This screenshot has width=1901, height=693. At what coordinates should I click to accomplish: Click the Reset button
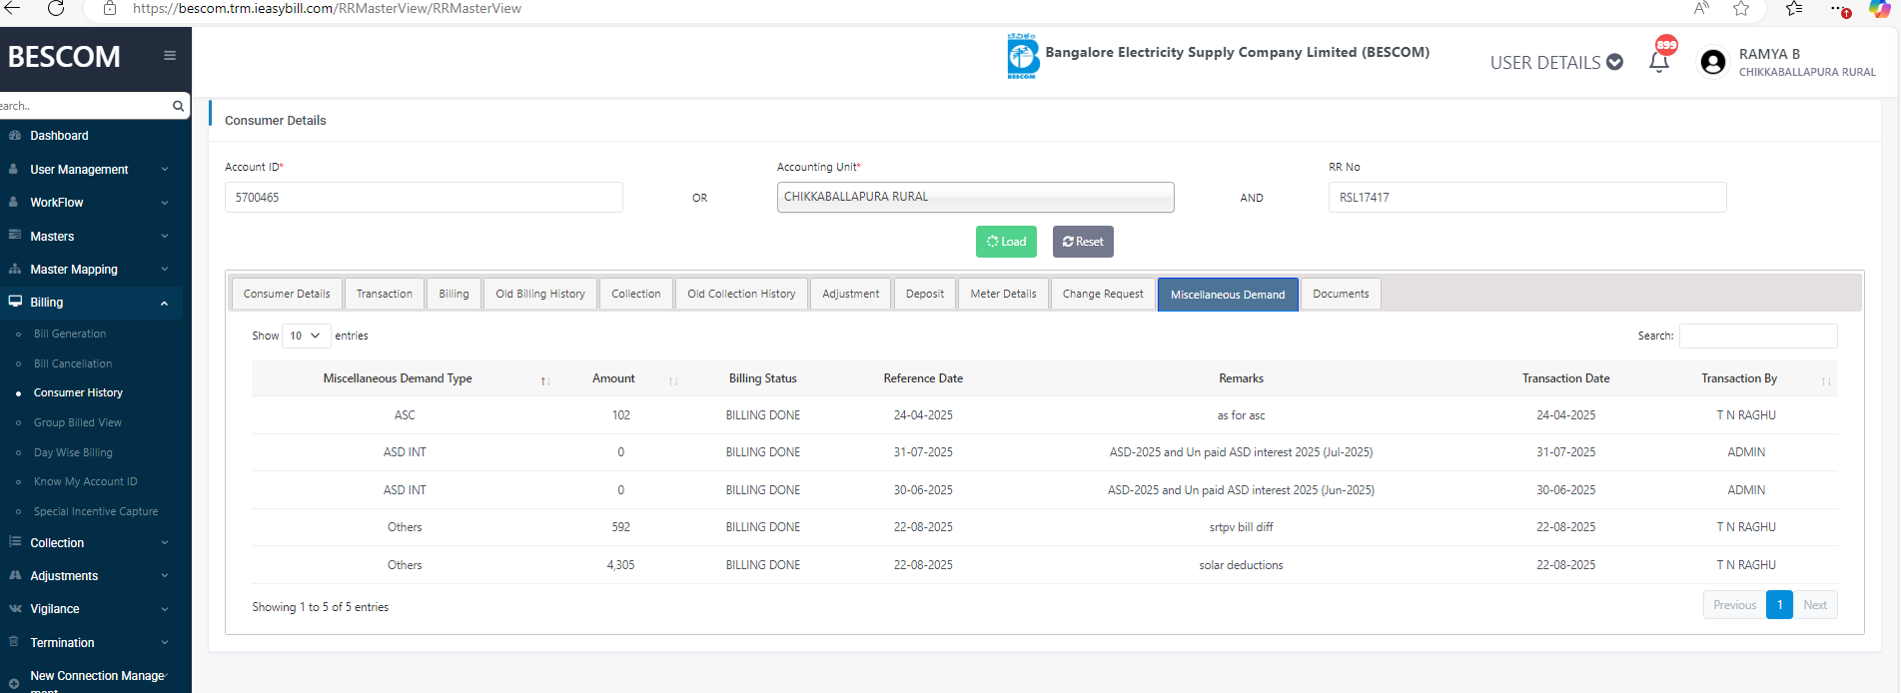tap(1083, 242)
